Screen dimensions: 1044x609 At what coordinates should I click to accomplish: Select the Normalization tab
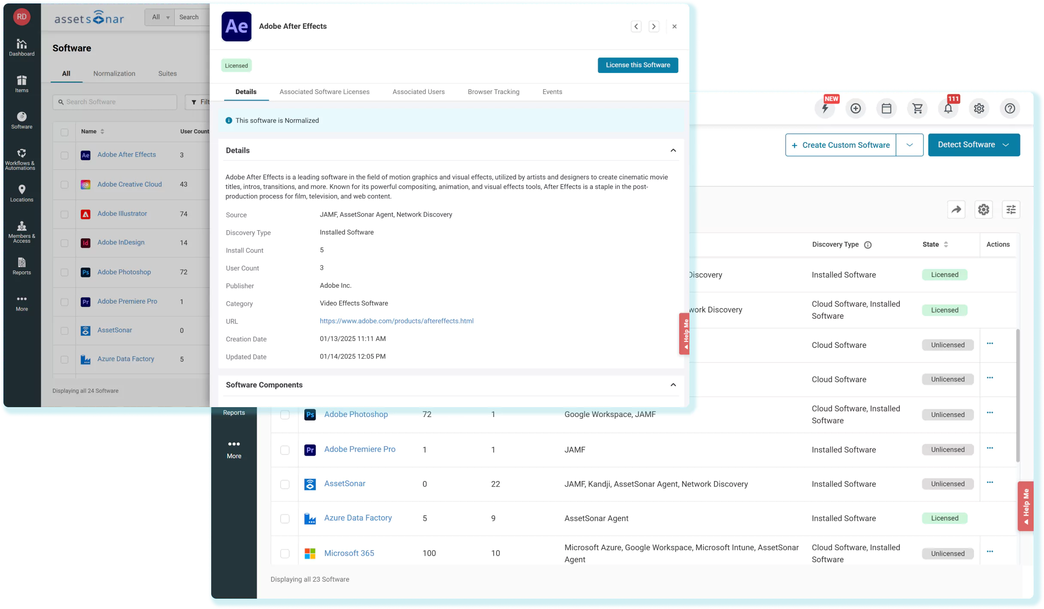click(x=114, y=73)
